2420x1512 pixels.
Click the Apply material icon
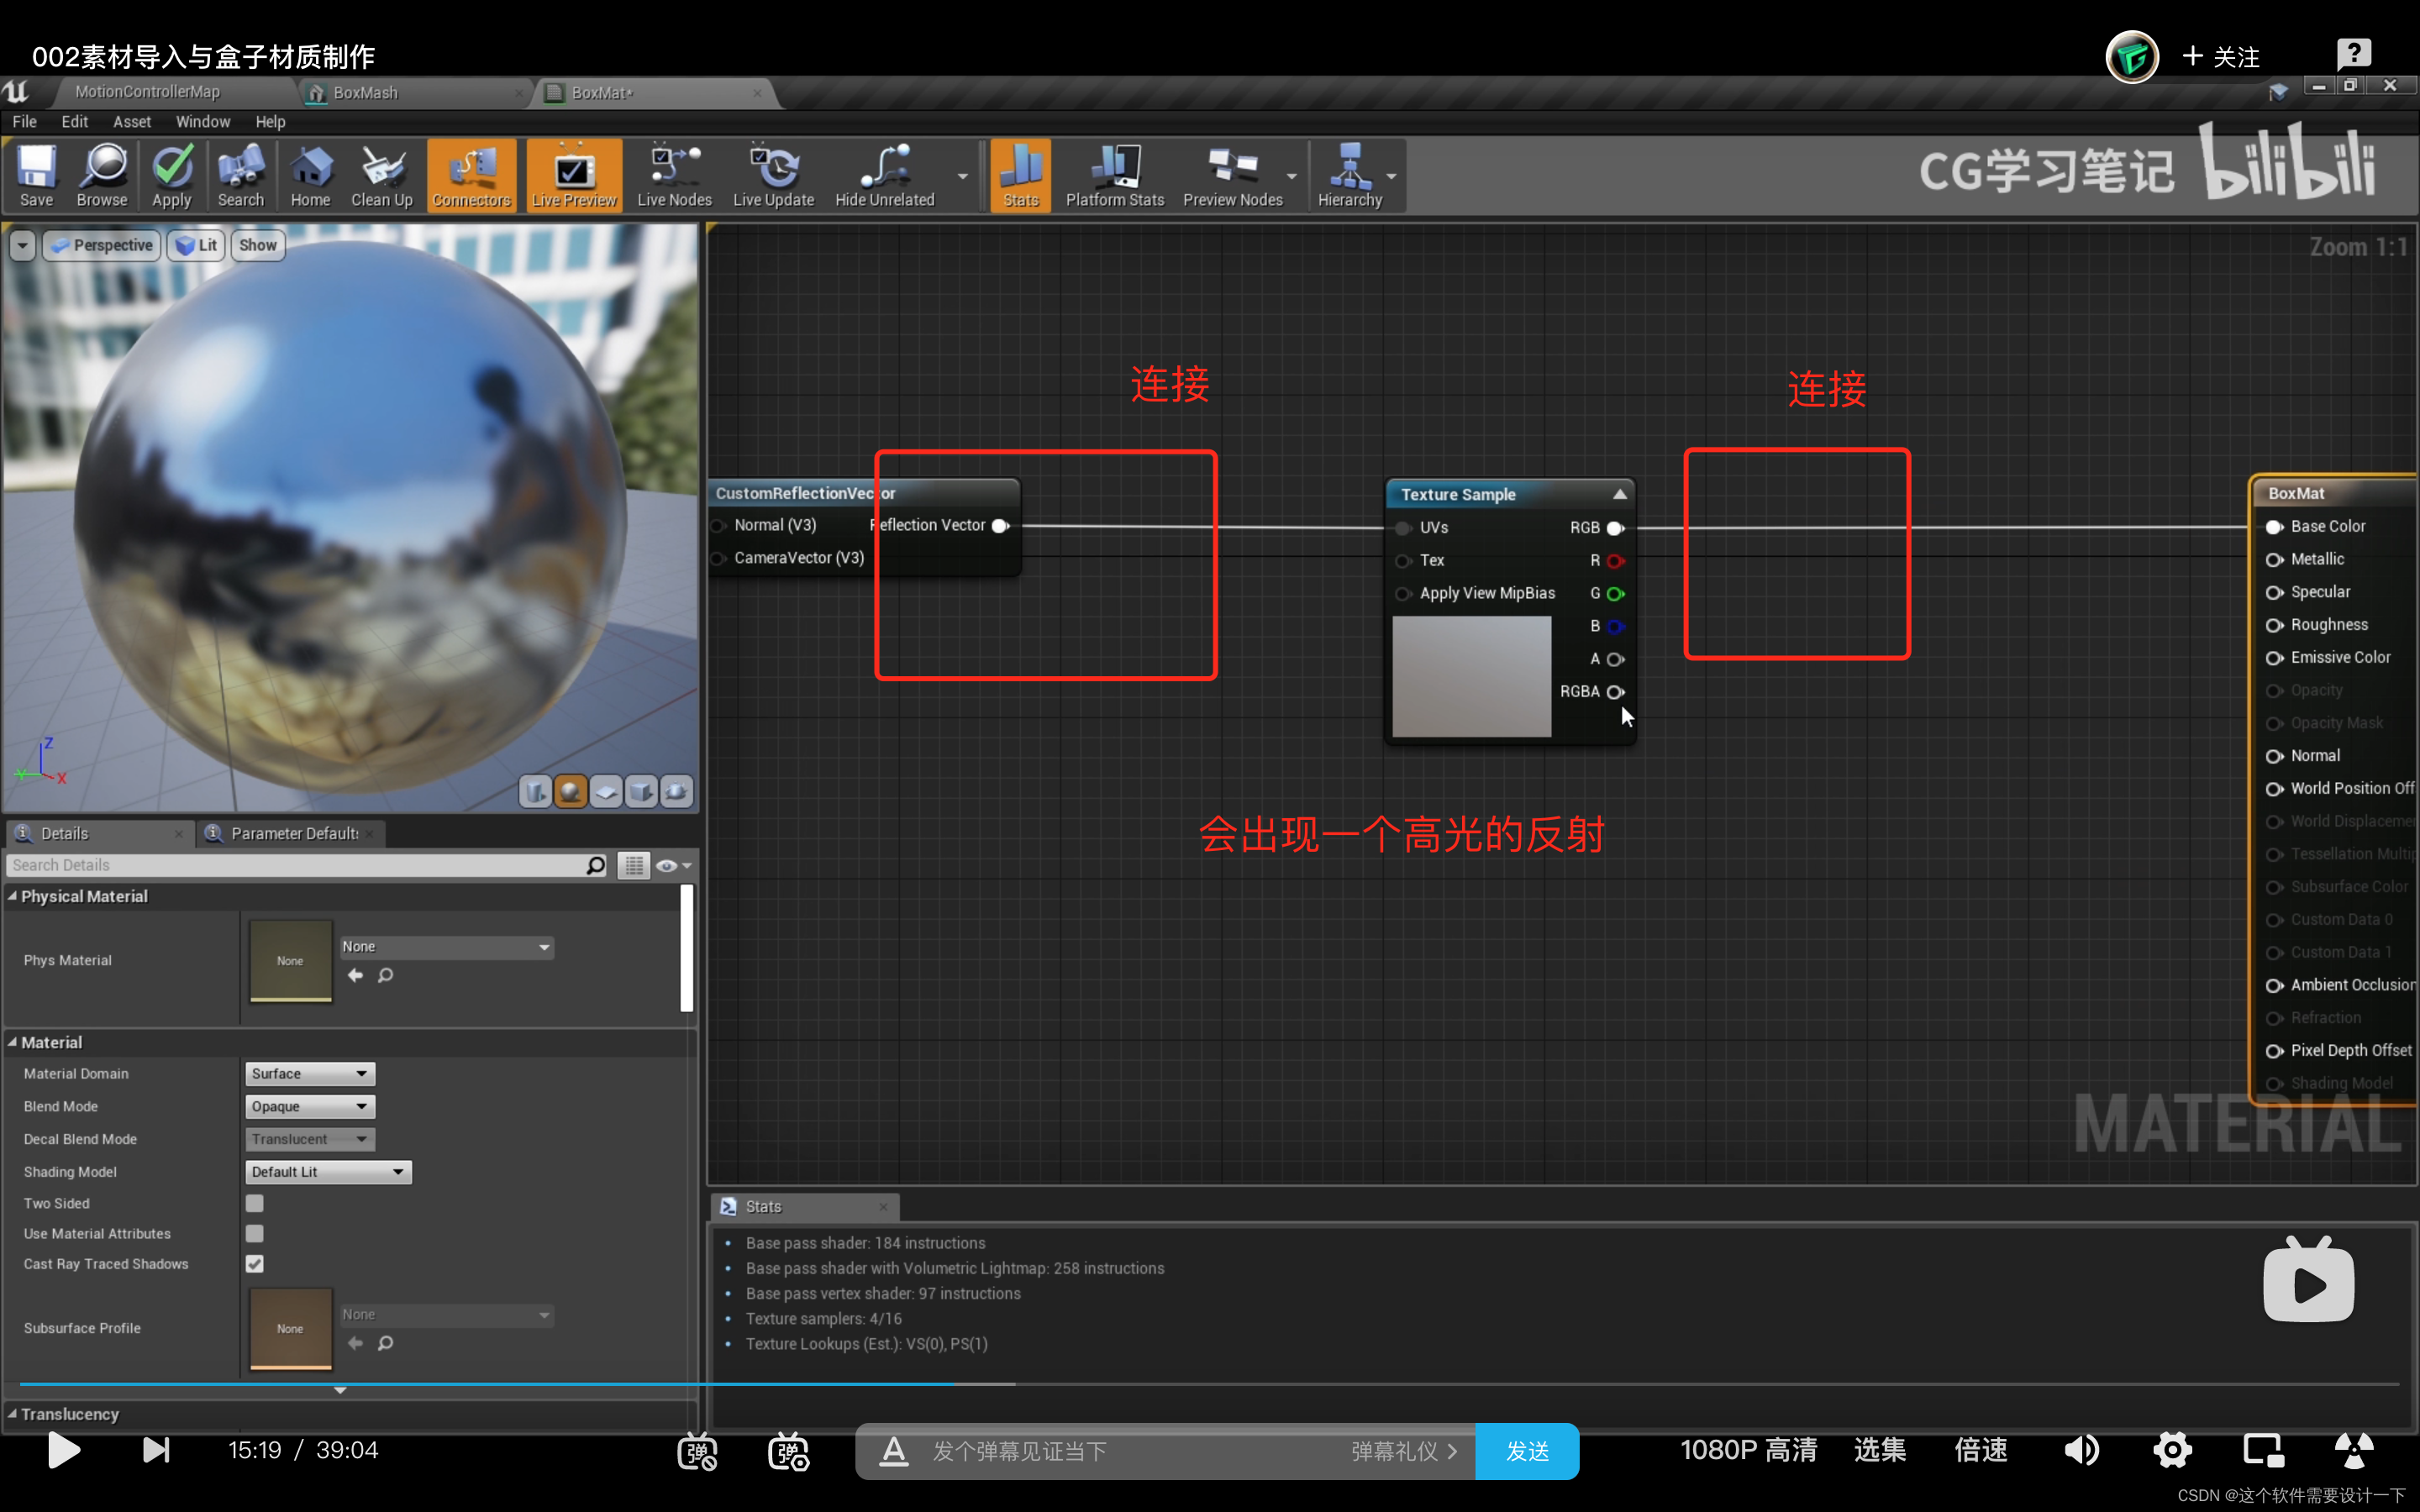[x=171, y=174]
